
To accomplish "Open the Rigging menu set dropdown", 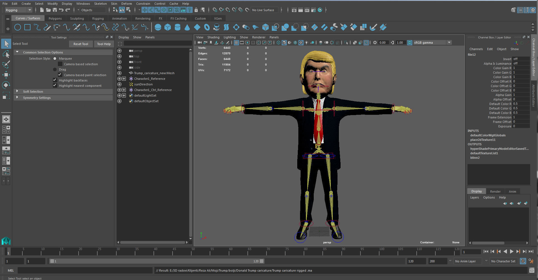I will click(x=18, y=10).
